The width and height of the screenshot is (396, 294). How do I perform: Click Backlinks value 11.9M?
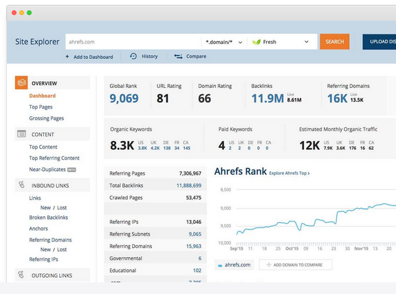(x=267, y=98)
